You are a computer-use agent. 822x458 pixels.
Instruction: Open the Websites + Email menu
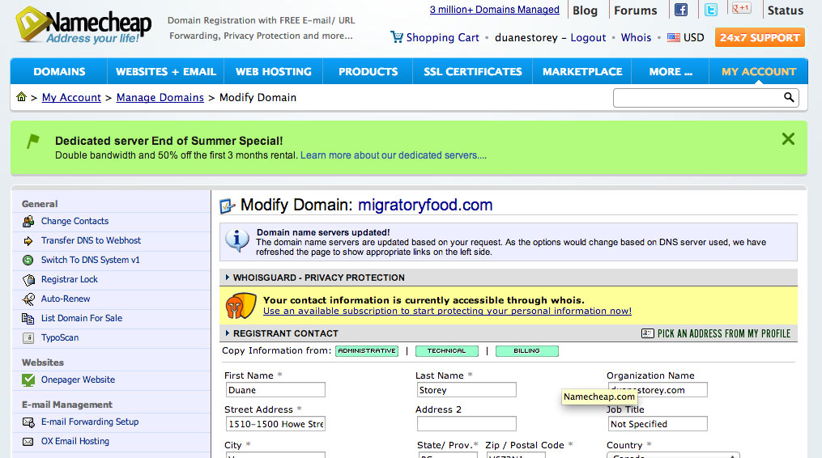click(166, 72)
